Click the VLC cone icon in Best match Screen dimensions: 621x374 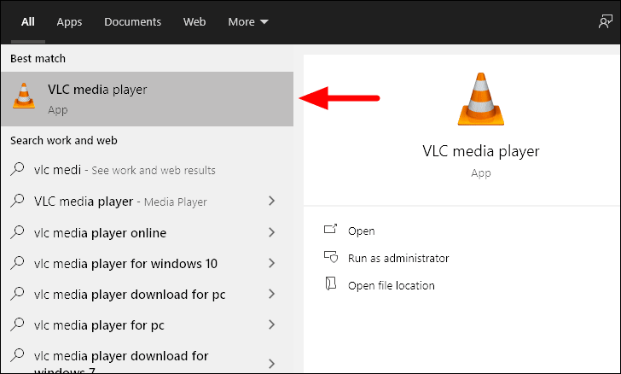tap(24, 96)
